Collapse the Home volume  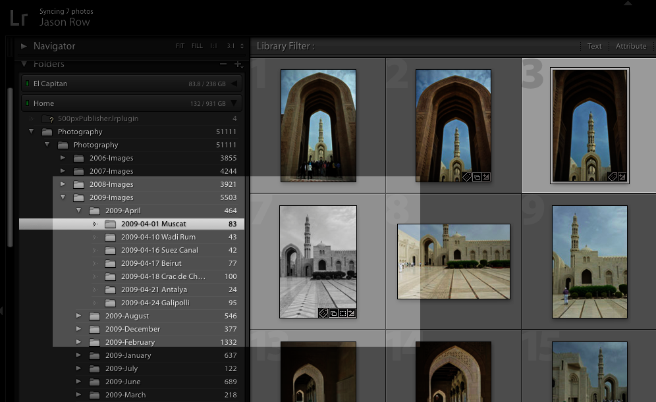234,103
